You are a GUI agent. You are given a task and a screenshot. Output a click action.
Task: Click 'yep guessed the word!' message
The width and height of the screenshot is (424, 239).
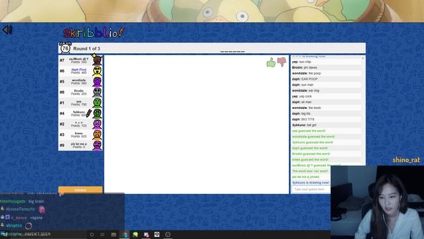click(x=309, y=131)
